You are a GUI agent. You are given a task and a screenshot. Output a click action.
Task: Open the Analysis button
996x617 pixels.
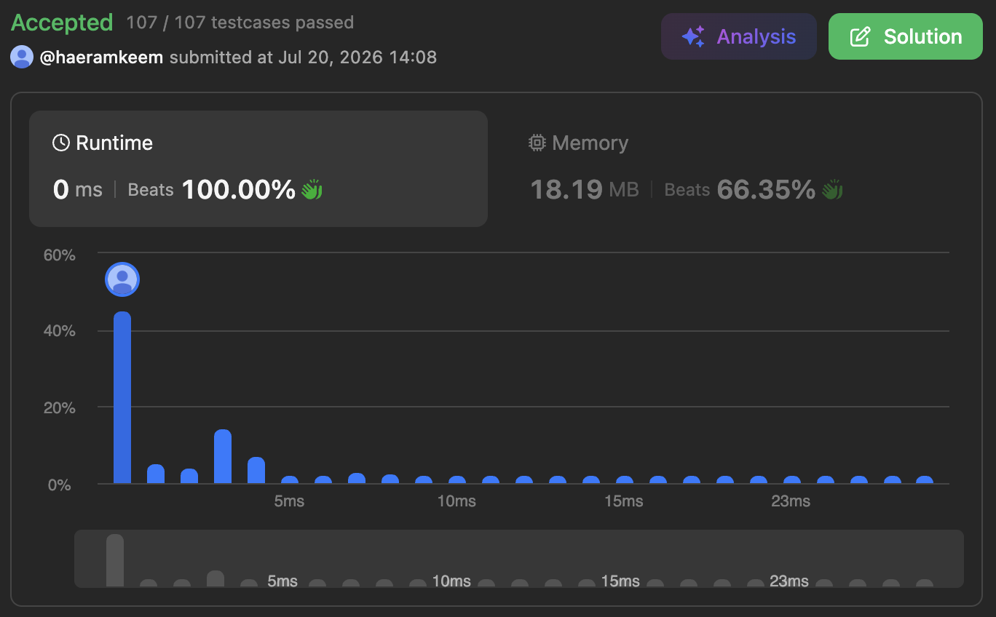739,36
